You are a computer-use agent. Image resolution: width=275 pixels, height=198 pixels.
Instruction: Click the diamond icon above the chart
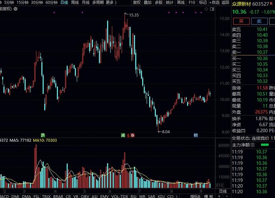coord(206,9)
